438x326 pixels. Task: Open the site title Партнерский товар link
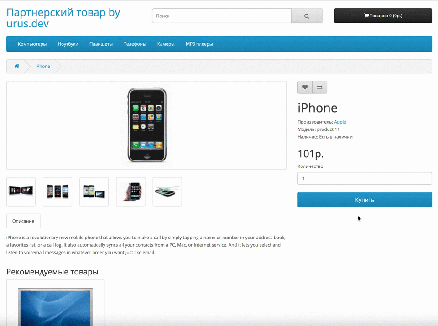63,18
